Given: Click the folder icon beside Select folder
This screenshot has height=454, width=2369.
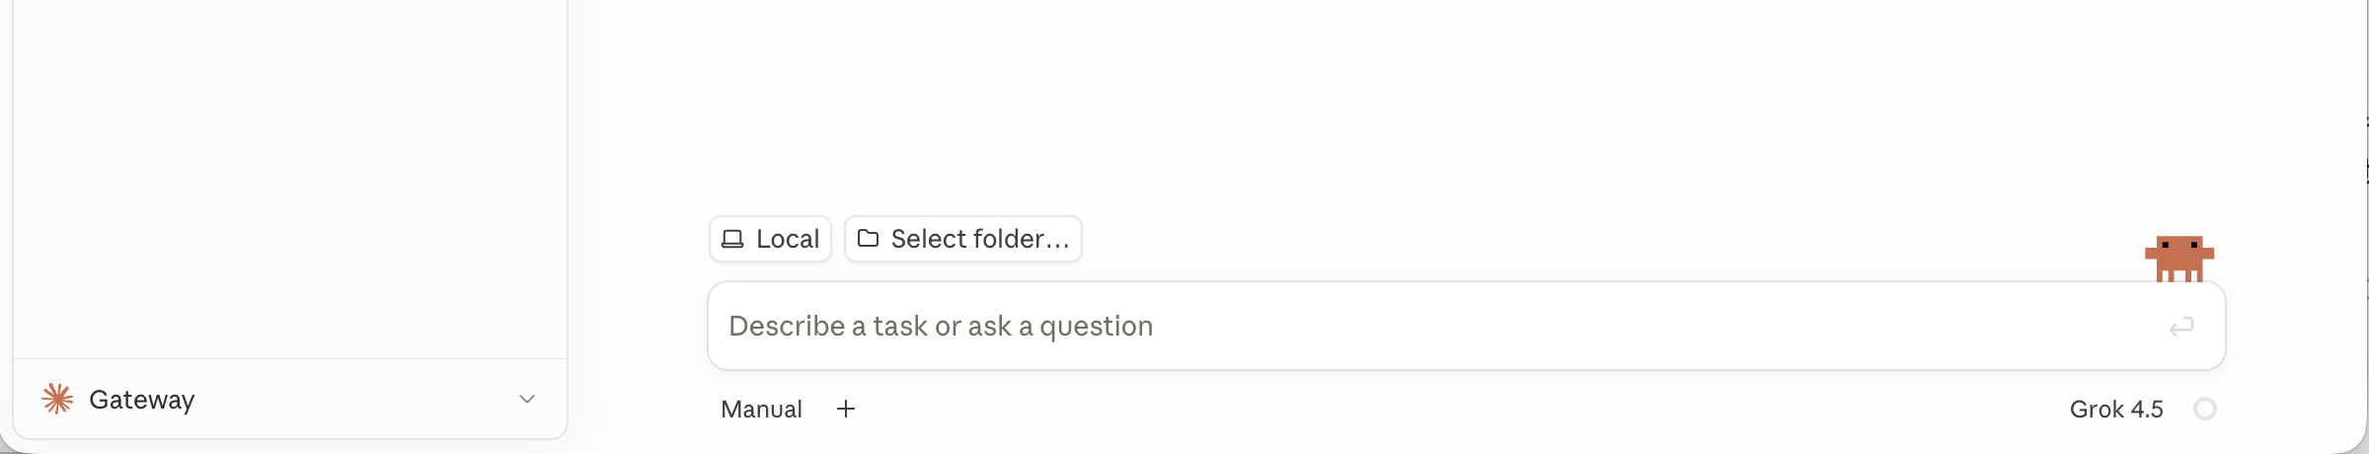Looking at the screenshot, I should click(868, 238).
